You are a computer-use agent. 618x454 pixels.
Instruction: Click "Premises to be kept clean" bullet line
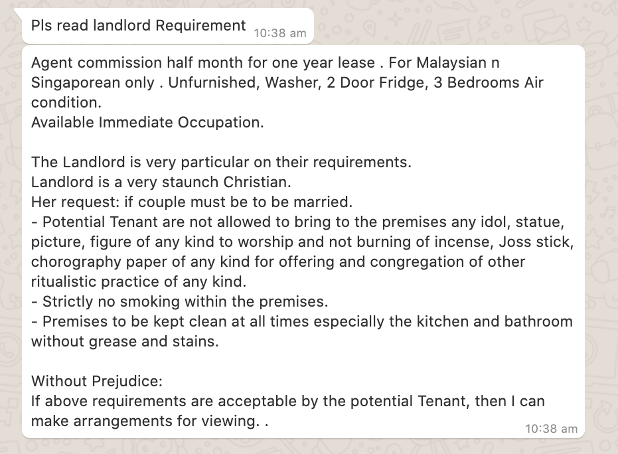302,321
